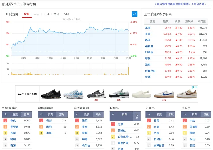213x150 pixels.
Task: Open 台驊控股 stock in related stocks list
Action: point(150,71)
